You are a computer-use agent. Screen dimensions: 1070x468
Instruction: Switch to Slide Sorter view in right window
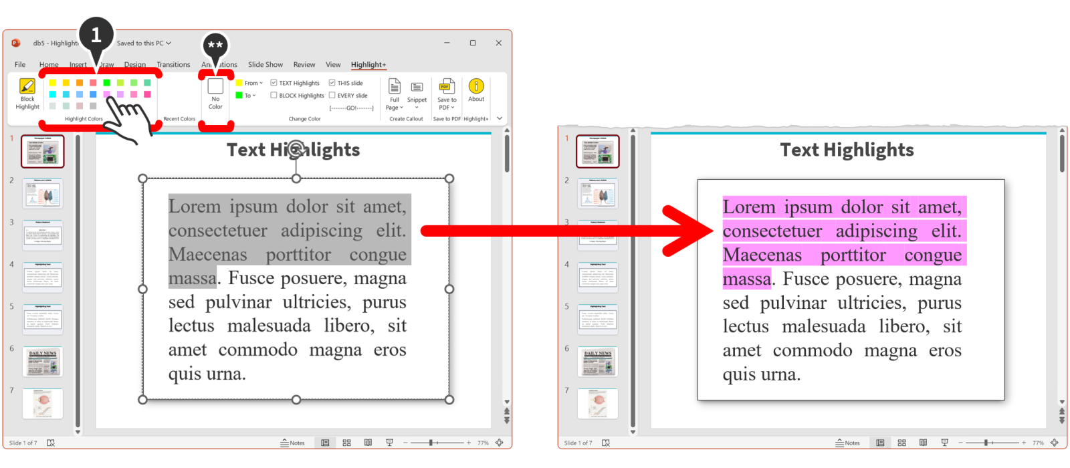click(901, 443)
